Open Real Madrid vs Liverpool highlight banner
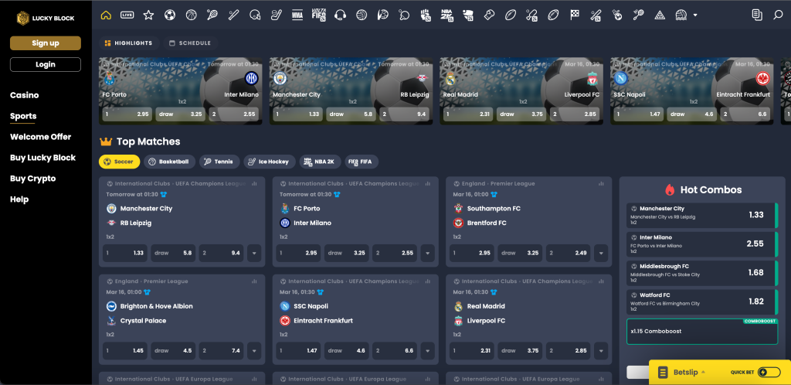 point(521,90)
